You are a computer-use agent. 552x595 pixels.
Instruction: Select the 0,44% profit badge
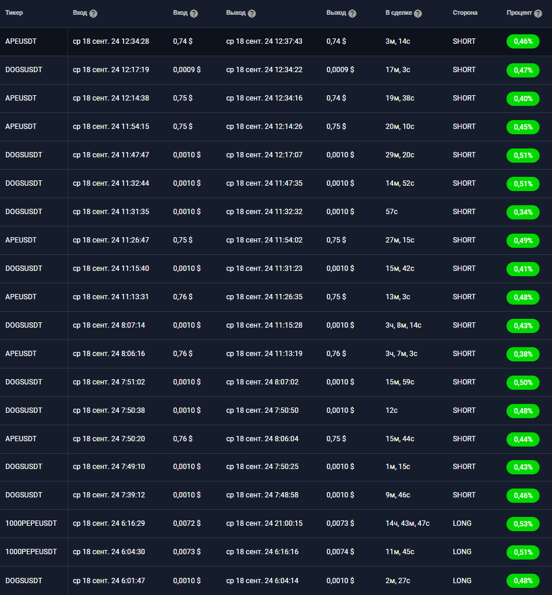coord(523,439)
